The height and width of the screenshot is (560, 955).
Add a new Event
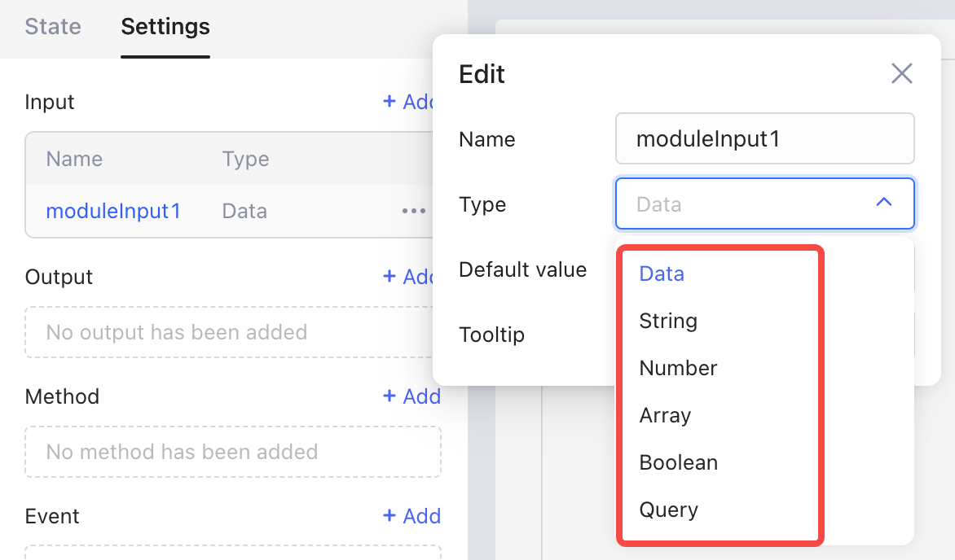411,516
